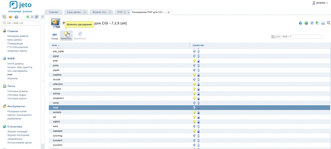Close the Расширения PHP для CGI tab
The width and height of the screenshot is (331, 149).
169,12
